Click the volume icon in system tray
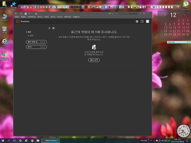This screenshot has height=143, width=191. pos(162,141)
